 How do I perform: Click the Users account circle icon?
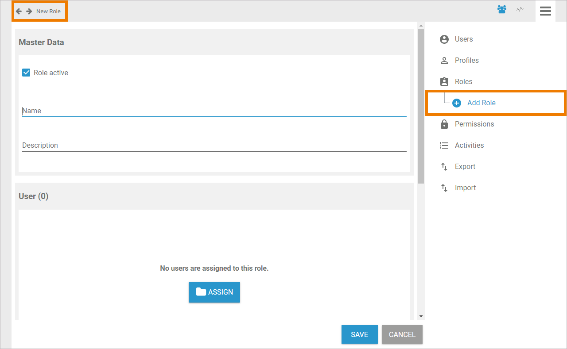click(444, 39)
